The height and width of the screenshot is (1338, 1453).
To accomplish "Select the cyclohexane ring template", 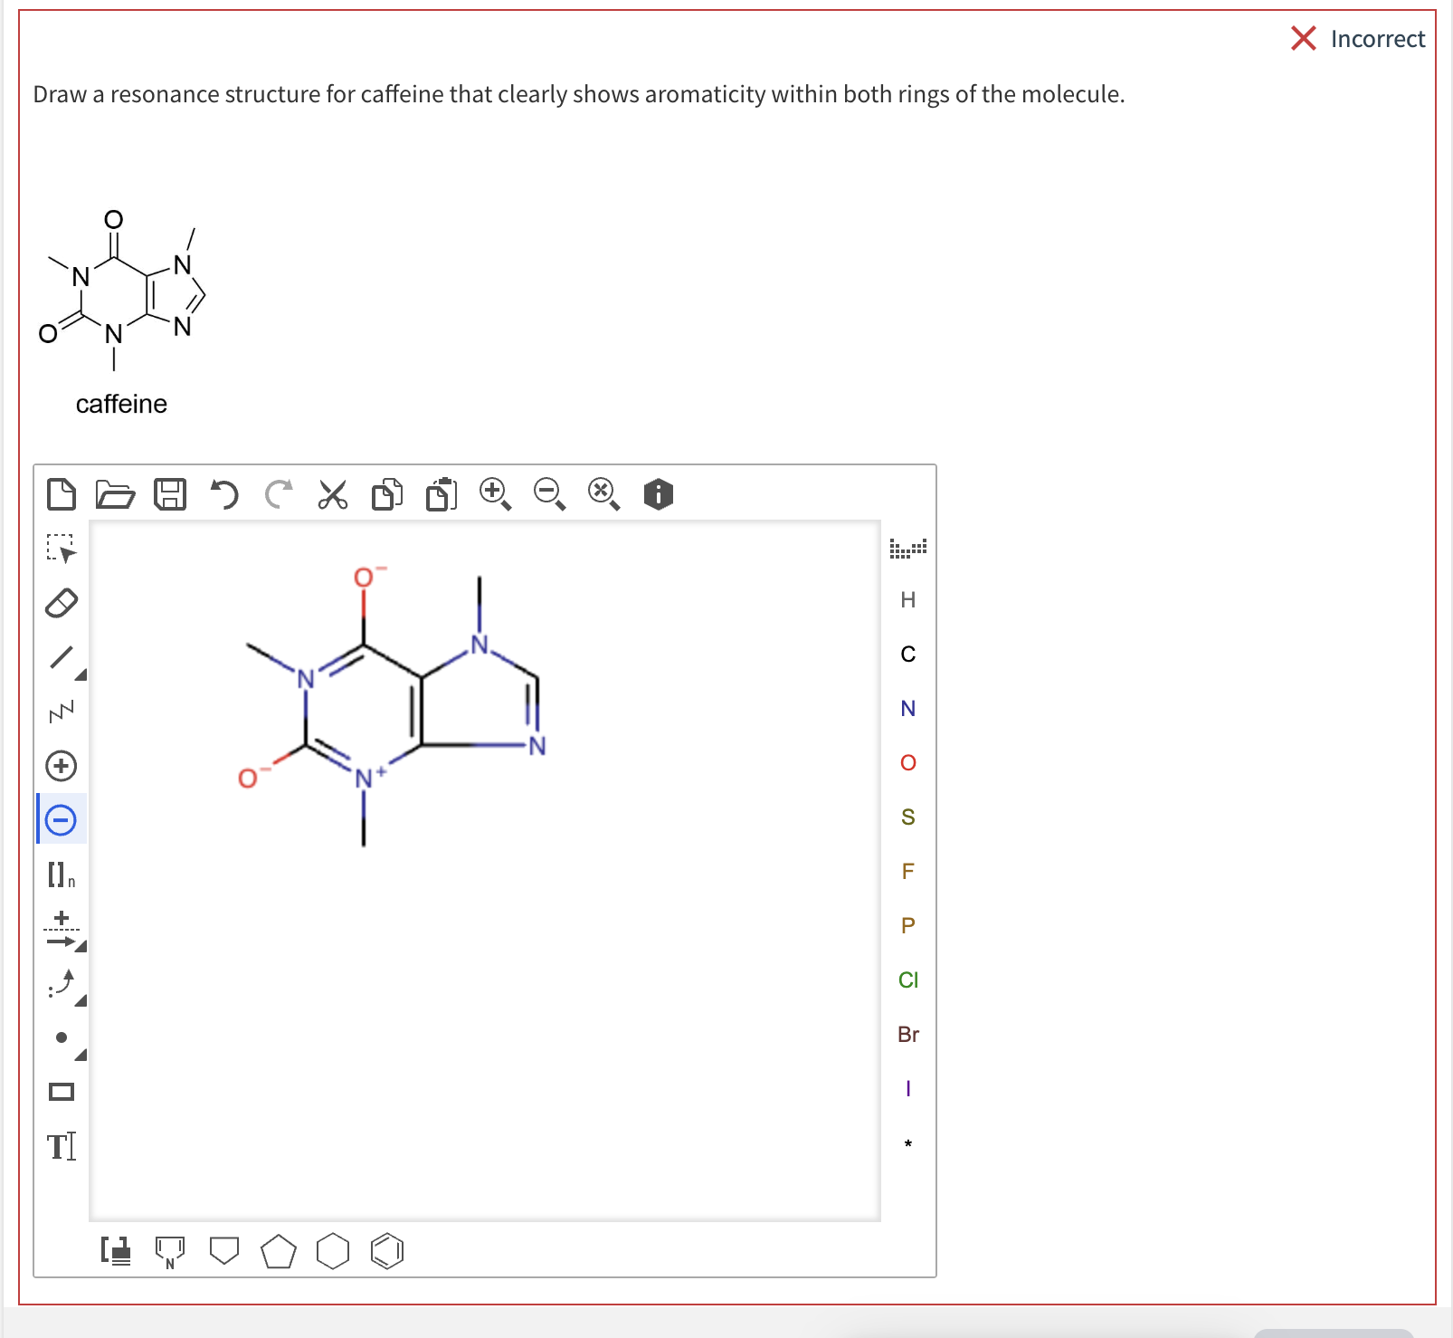I will pyautogui.click(x=333, y=1251).
